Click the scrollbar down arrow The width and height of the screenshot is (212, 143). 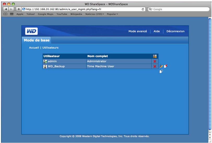pos(210,138)
